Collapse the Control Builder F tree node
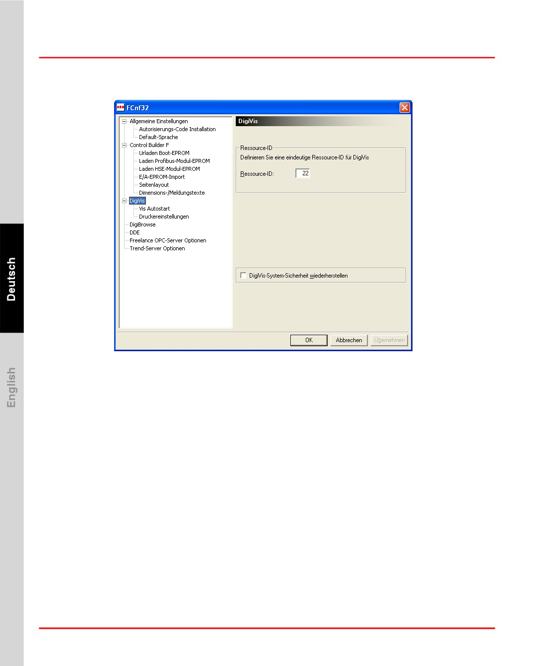 (x=125, y=145)
